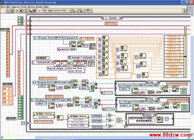
Task: Open the Digital Output type dropdown
Action: (57, 68)
